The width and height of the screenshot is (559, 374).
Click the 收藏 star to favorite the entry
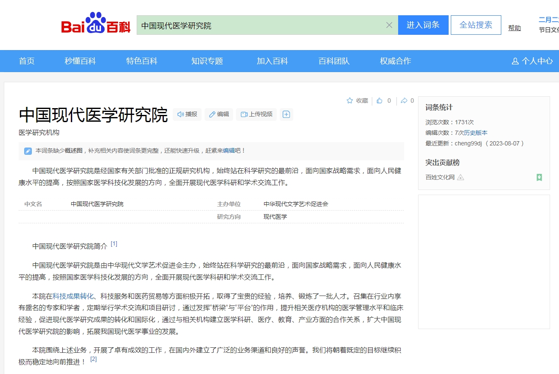coord(357,100)
